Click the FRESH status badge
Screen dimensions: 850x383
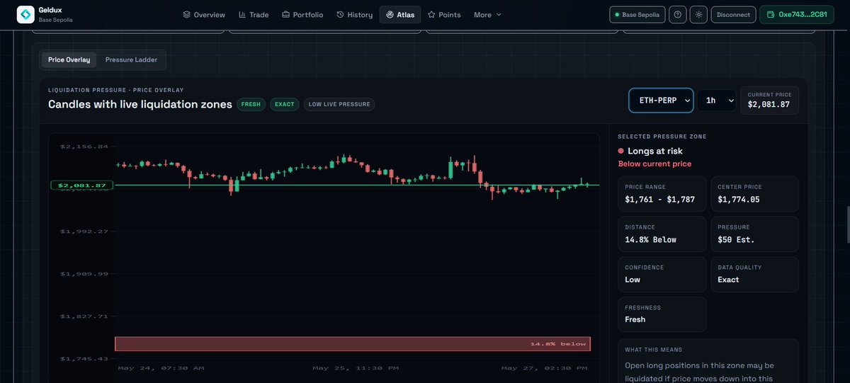click(251, 104)
